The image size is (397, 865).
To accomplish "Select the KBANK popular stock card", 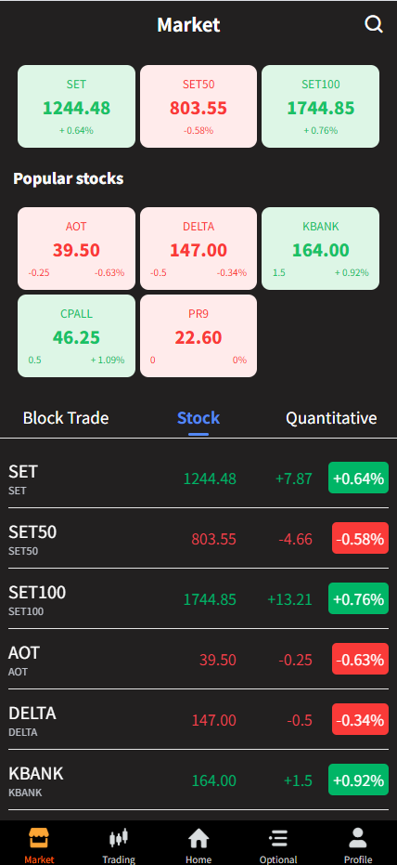I will (320, 248).
